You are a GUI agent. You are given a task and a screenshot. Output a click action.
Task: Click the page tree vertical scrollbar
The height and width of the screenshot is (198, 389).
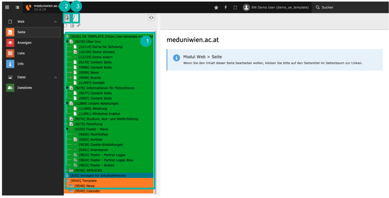click(x=156, y=112)
